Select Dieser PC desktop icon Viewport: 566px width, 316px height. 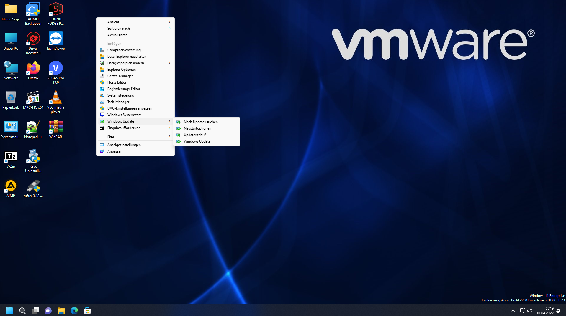tap(11, 42)
